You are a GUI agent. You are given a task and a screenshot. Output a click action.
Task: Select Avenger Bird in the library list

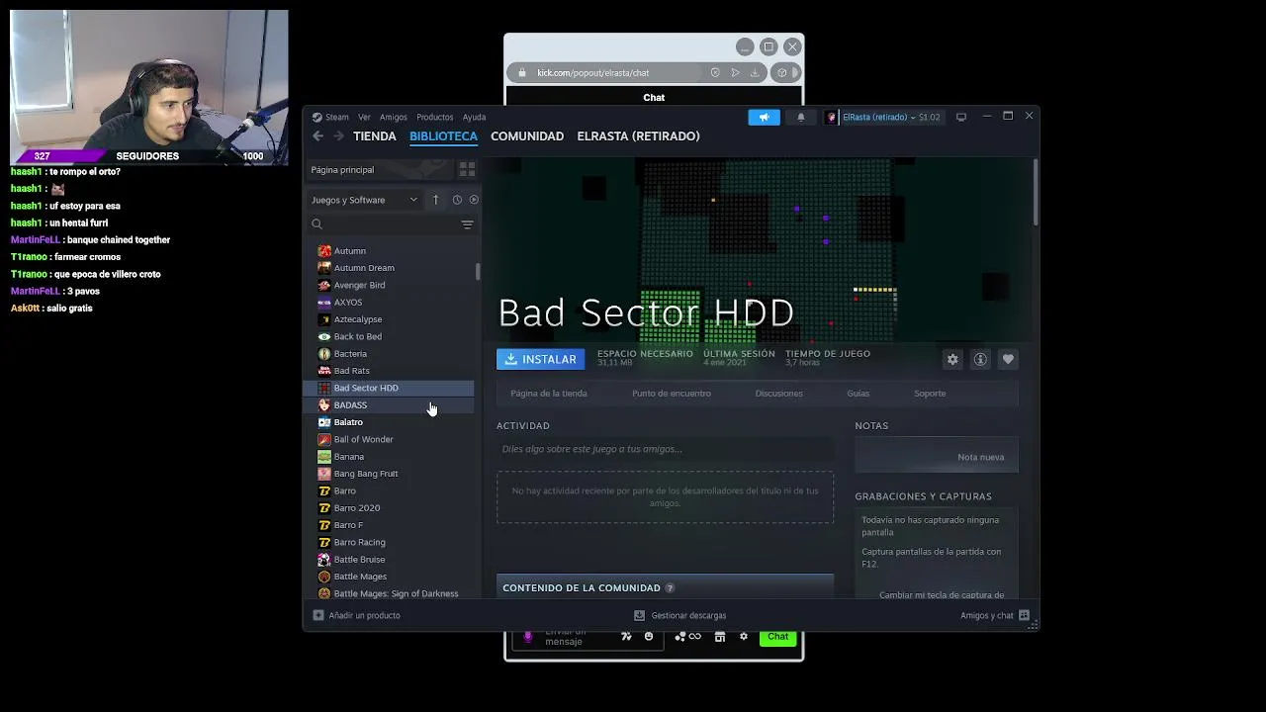tap(390, 285)
